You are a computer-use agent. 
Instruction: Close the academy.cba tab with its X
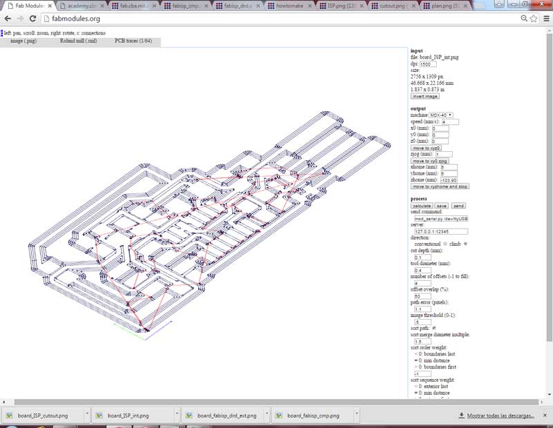[102, 6]
